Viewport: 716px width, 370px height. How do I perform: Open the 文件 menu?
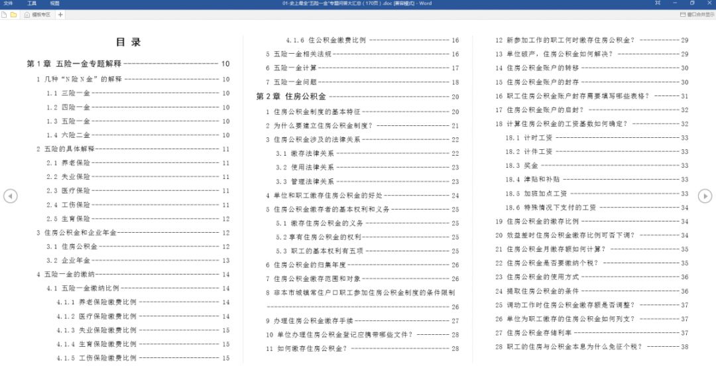tap(8, 3)
